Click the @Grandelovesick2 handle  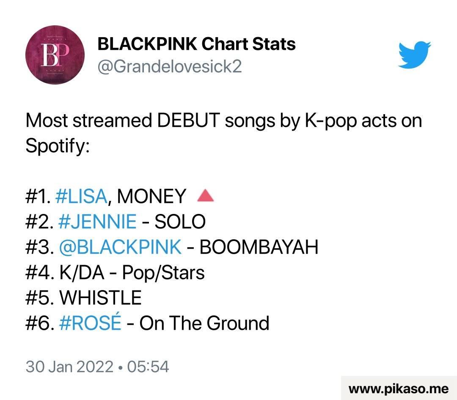pyautogui.click(x=169, y=67)
